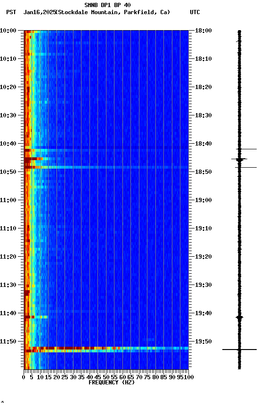Image resolution: width=260 pixels, height=407 pixels.
Task: Click the 15 Hz frequency axis label
Action: tap(49, 377)
